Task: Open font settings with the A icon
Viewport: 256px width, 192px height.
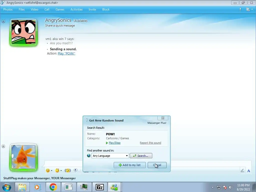Action: pos(249,171)
